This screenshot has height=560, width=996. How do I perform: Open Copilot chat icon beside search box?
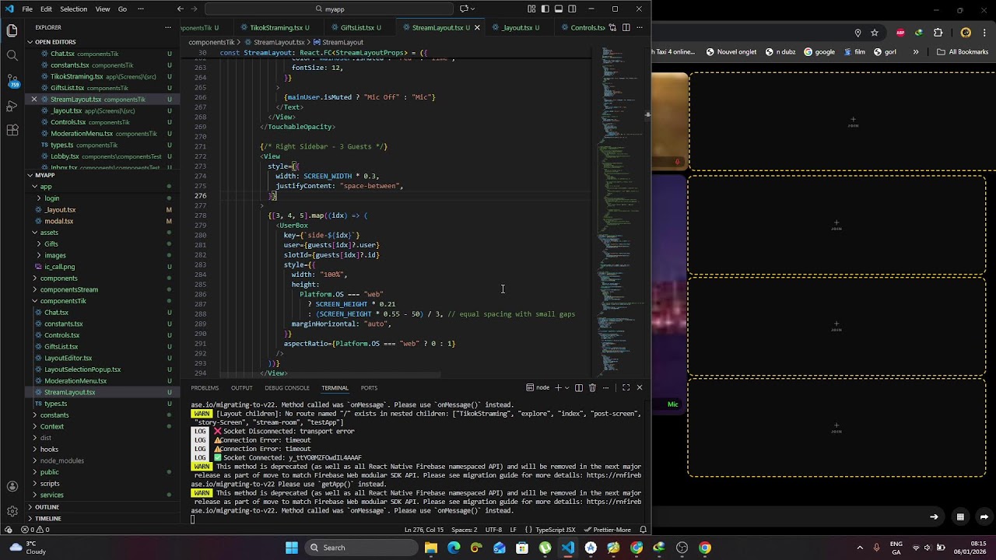click(464, 9)
